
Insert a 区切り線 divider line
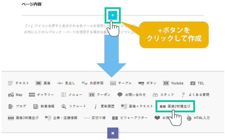(94, 118)
